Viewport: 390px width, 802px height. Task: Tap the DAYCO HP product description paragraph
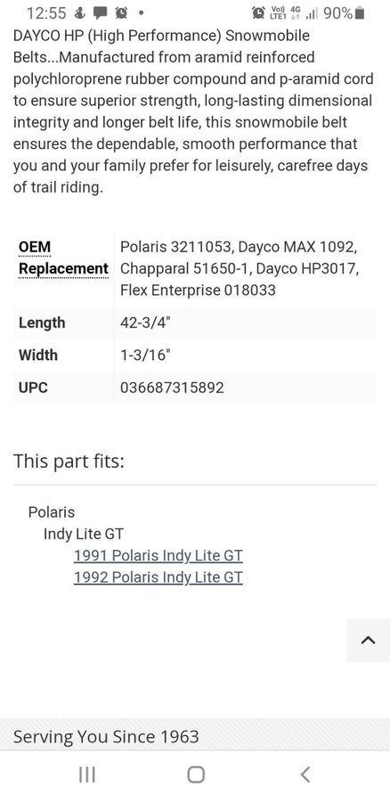click(x=193, y=111)
